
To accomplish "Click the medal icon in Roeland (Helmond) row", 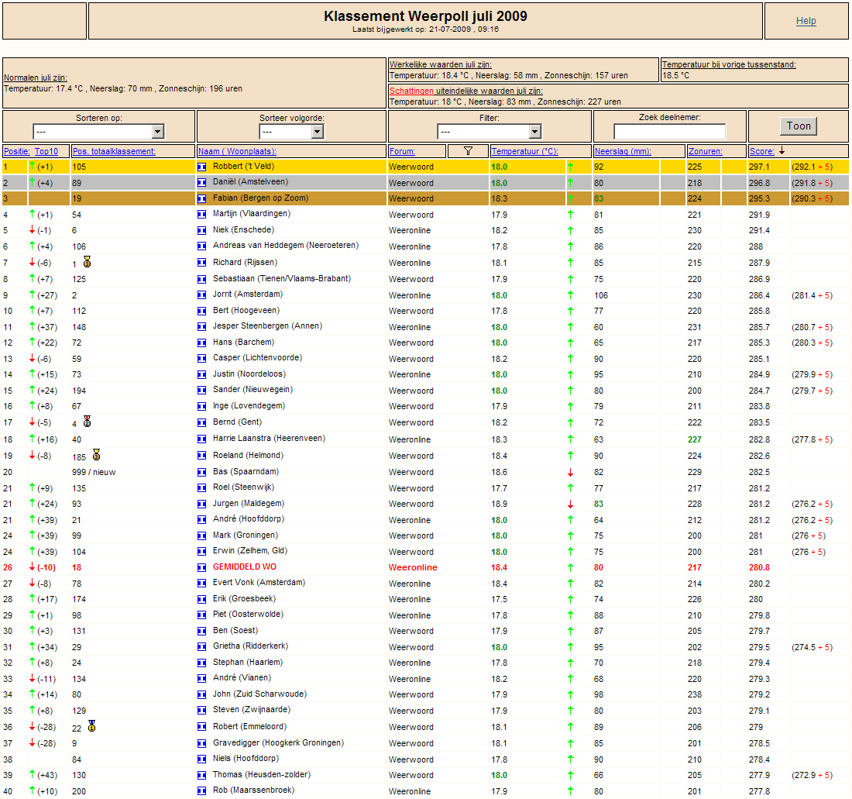I will tap(96, 455).
